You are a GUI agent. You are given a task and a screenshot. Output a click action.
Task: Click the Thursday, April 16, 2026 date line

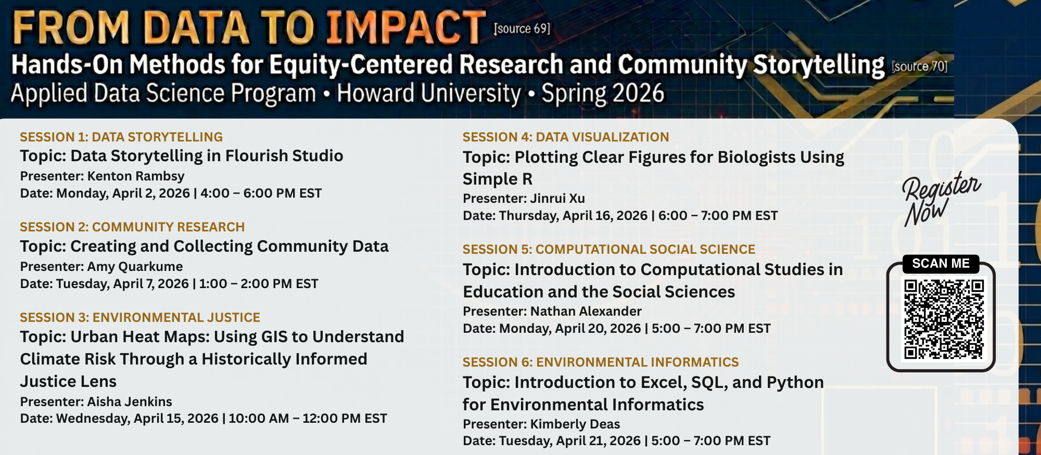(x=620, y=215)
